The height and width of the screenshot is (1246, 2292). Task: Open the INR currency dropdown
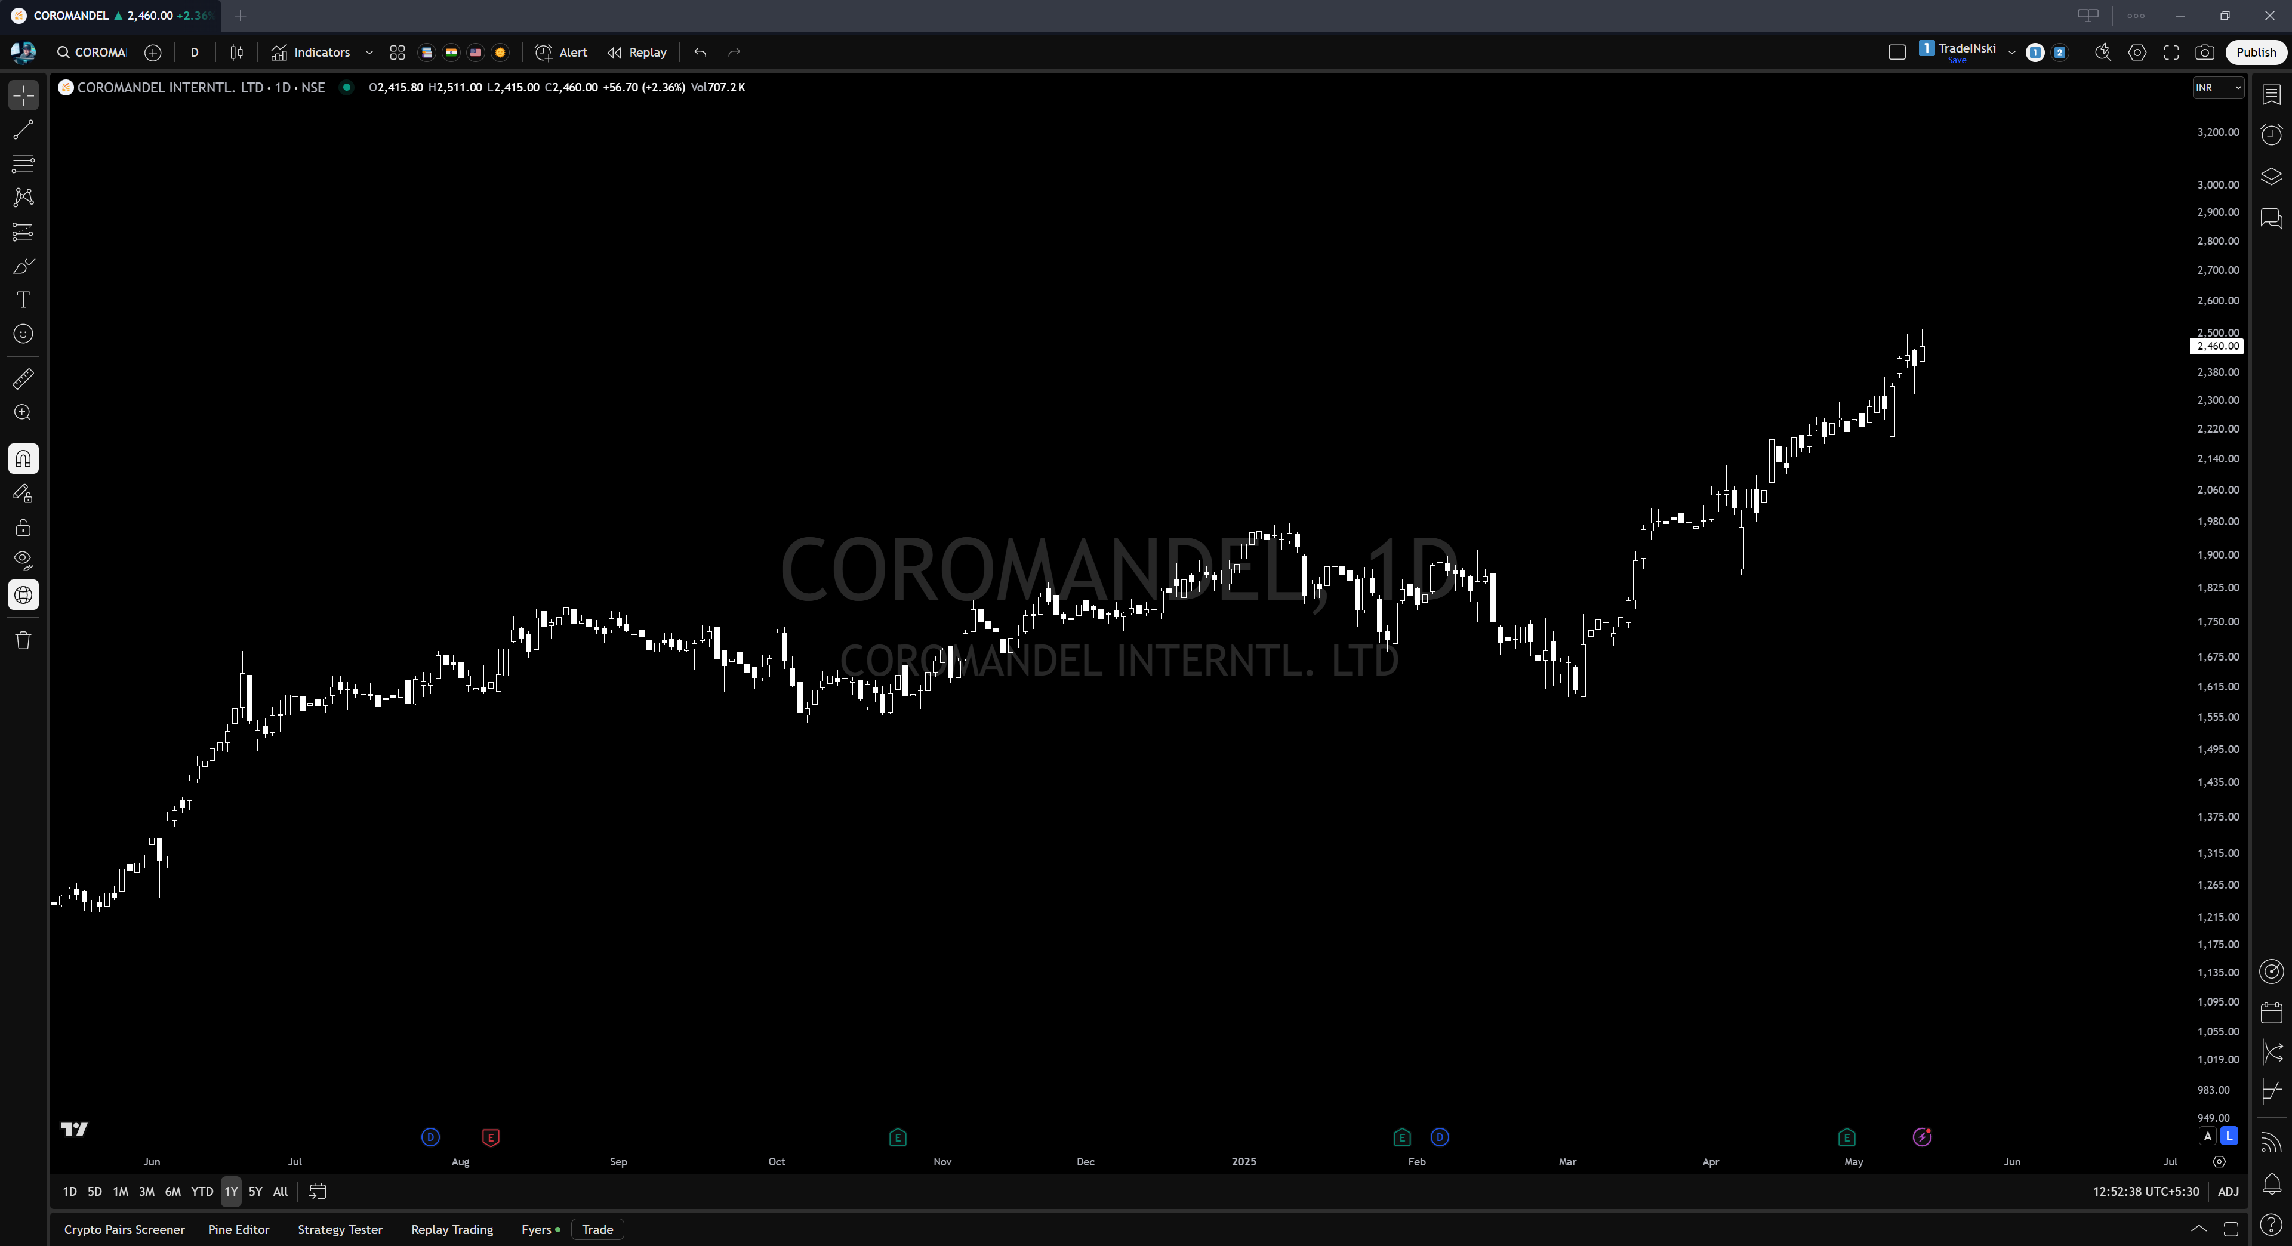[x=2217, y=87]
